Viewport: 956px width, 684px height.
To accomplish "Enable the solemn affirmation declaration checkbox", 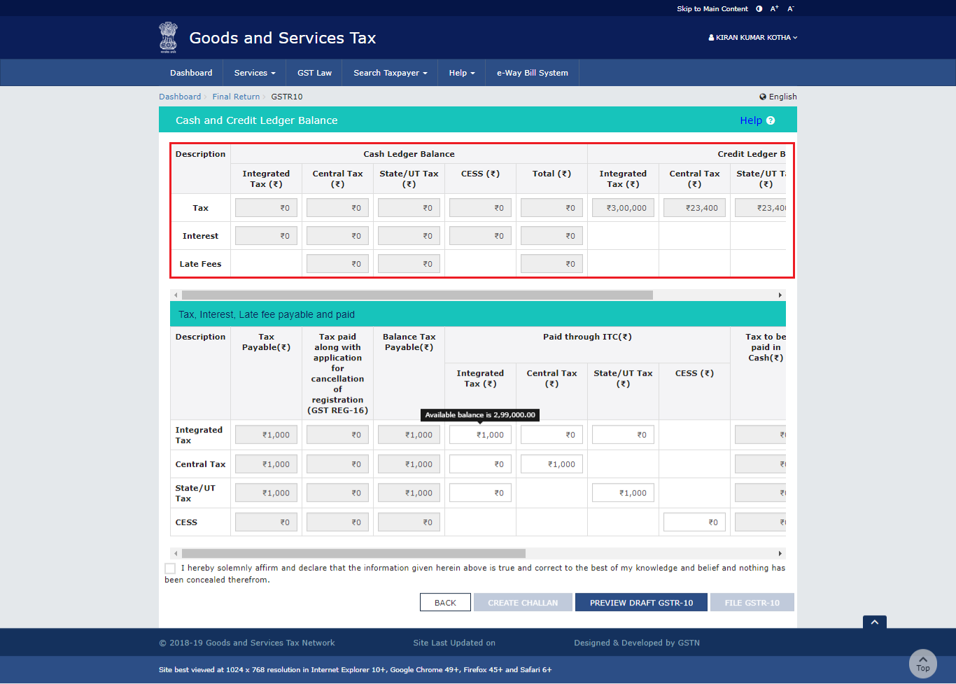I will coord(169,568).
